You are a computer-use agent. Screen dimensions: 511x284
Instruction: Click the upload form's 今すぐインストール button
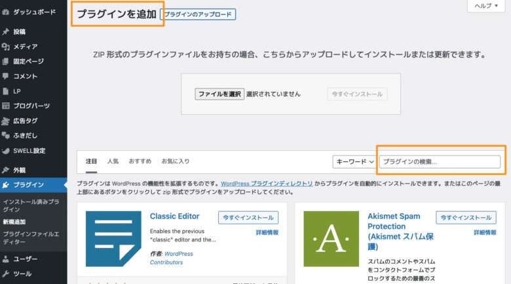[357, 94]
